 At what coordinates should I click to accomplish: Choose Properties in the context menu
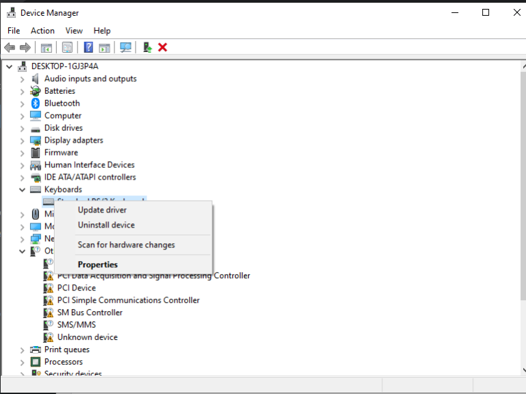(98, 265)
